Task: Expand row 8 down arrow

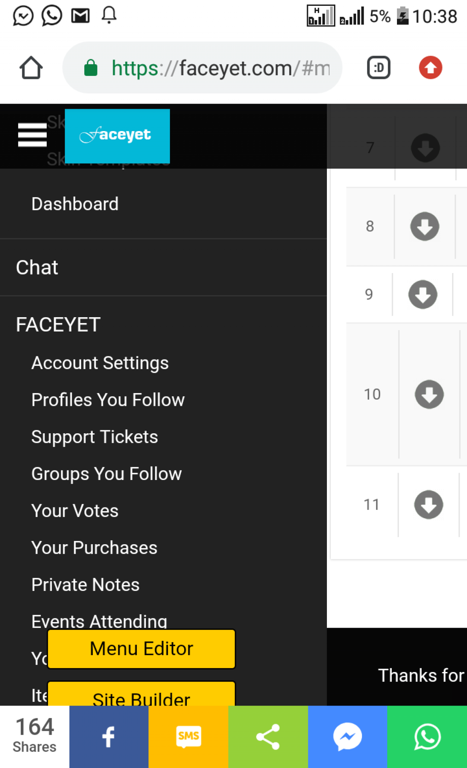Action: point(425,226)
